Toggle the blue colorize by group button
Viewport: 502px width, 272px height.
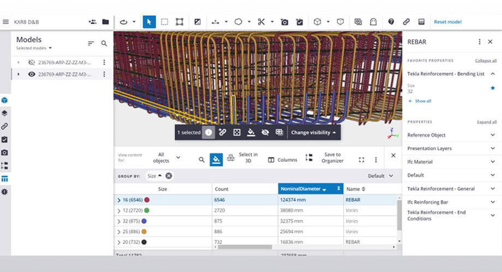coord(216,159)
